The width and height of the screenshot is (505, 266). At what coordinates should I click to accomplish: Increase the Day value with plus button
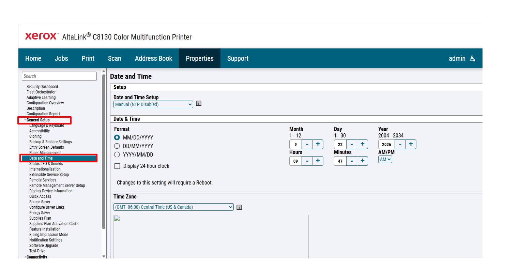pos(363,144)
